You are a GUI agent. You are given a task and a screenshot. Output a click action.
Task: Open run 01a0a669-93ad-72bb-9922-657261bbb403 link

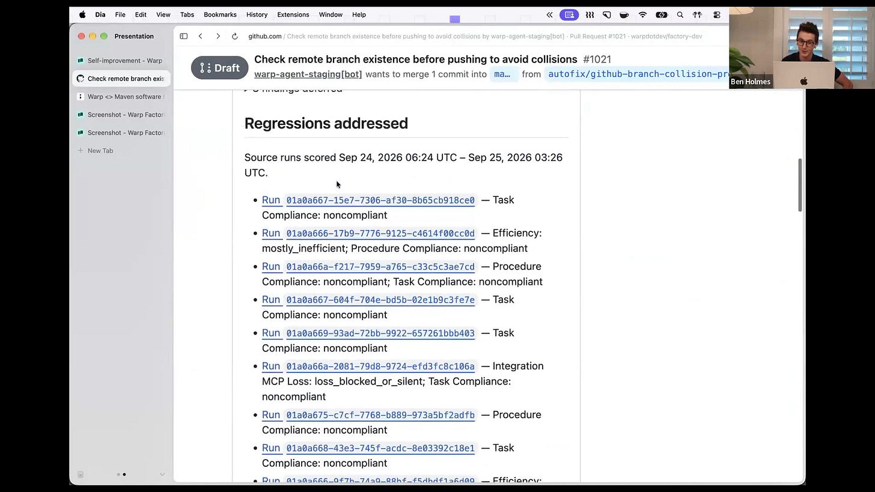coord(368,333)
